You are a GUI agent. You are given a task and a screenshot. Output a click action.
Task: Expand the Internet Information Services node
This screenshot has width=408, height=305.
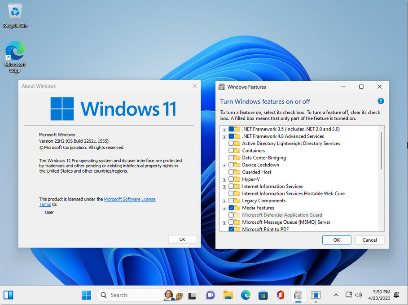point(224,187)
